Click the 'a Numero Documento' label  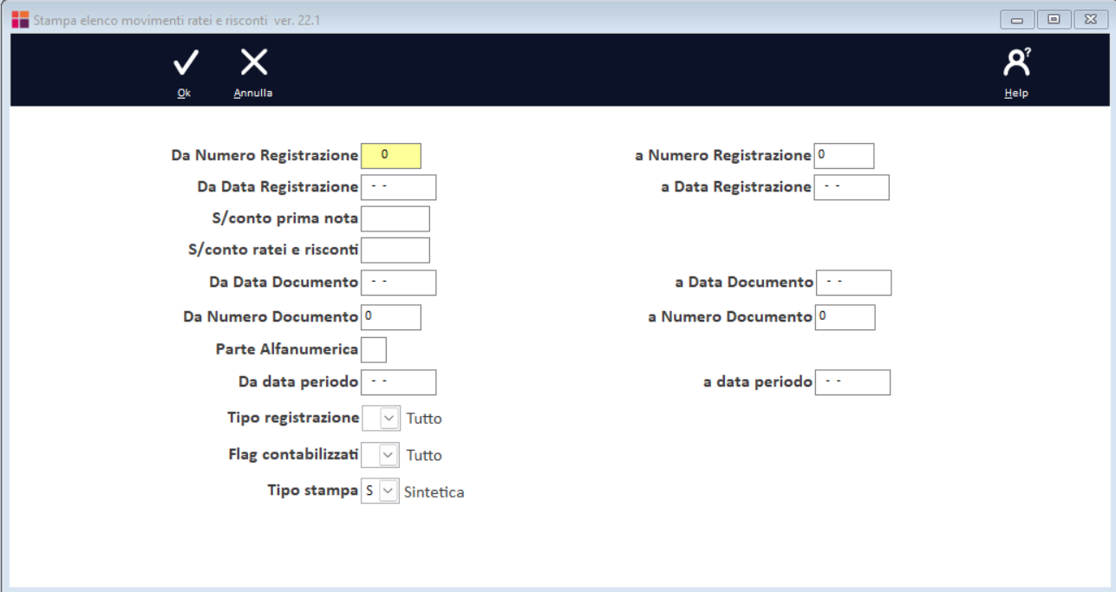click(x=730, y=316)
